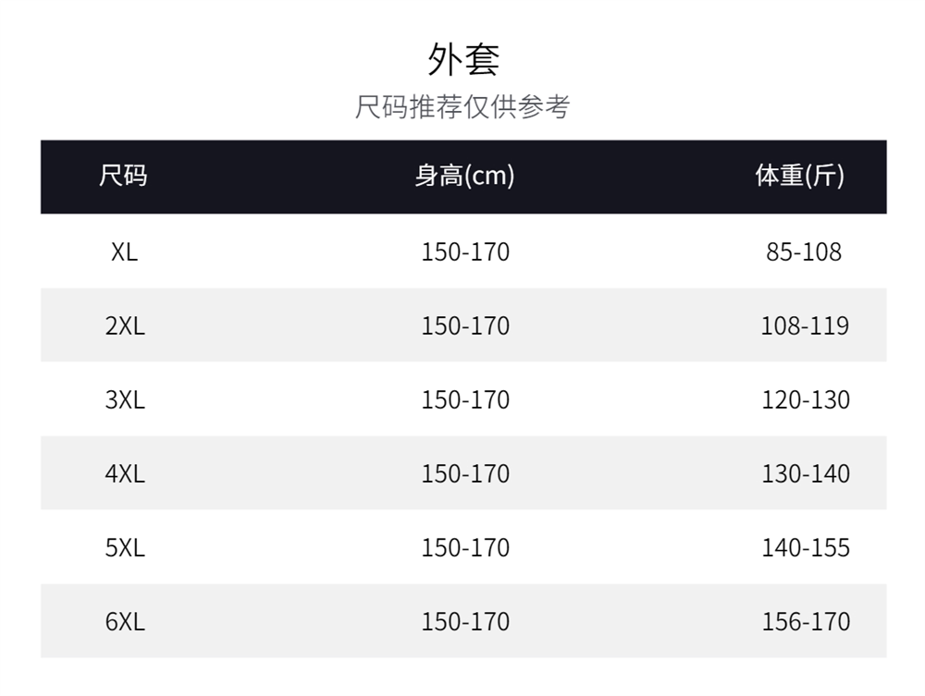
Task: Click the 140-155 weight value
Action: 806,547
